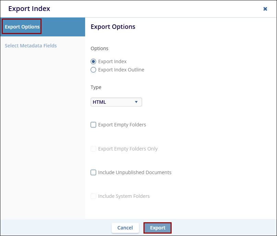Enable the Export Empty Folders checkbox
Image resolution: width=277 pixels, height=236 pixels.
click(x=93, y=125)
